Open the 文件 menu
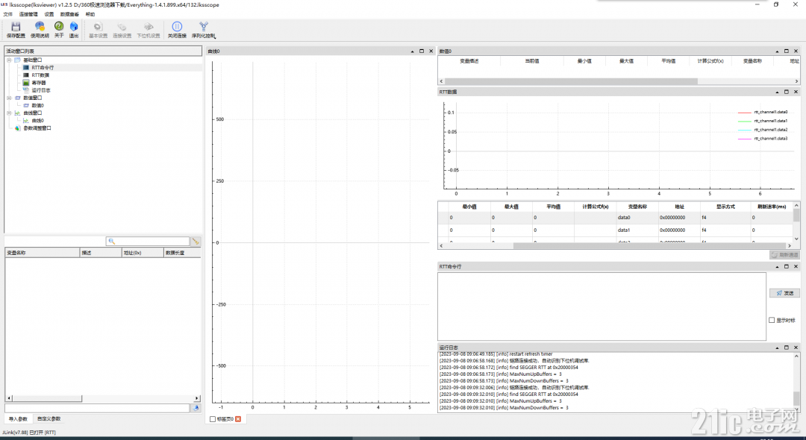The height and width of the screenshot is (440, 806). pyautogui.click(x=7, y=14)
